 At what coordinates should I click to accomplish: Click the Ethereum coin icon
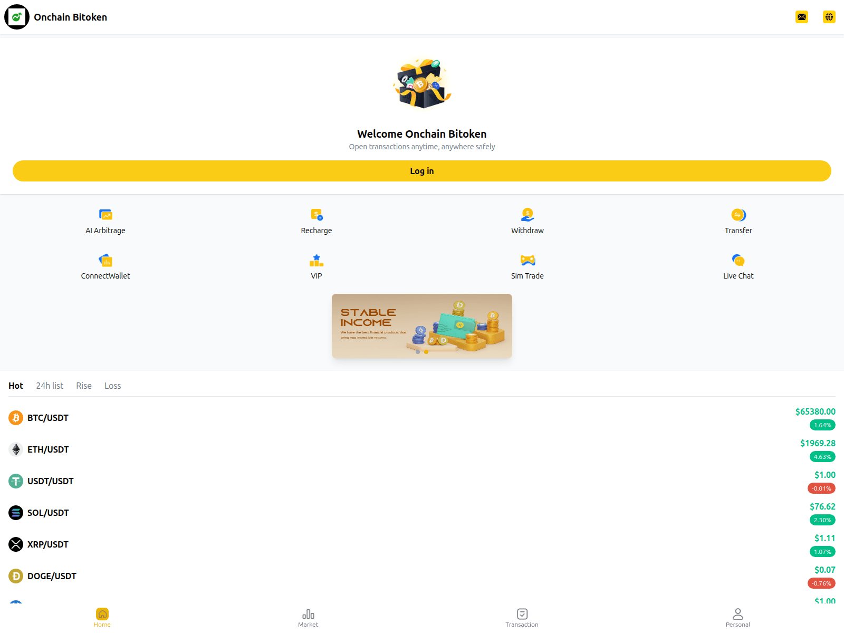click(16, 449)
